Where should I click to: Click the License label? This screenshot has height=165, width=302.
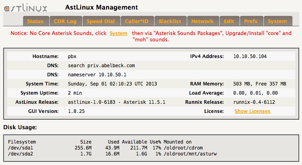(214, 111)
